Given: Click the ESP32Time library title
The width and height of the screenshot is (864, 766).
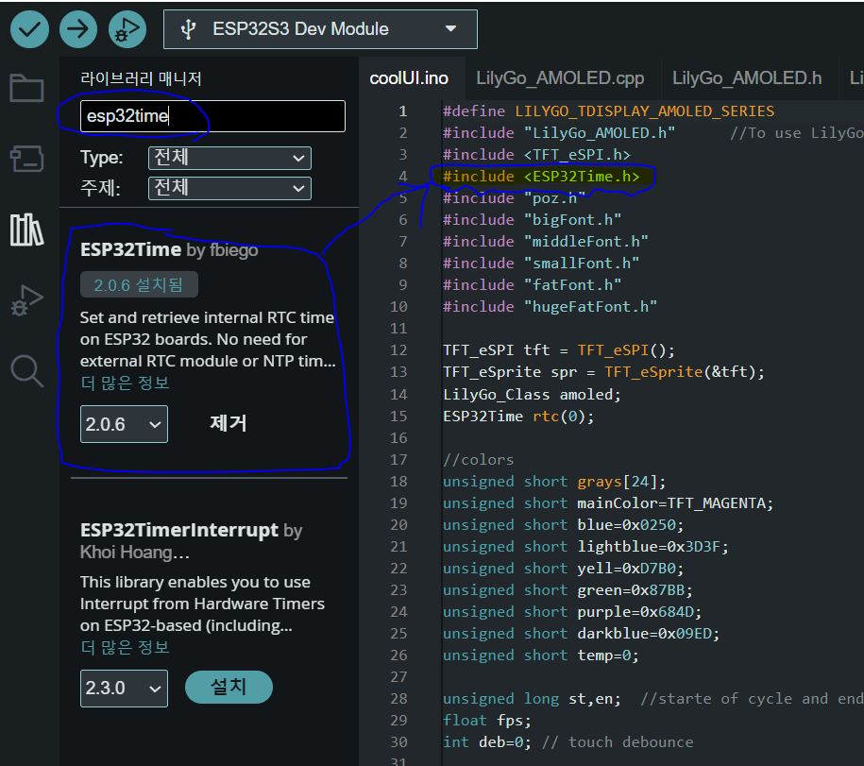Looking at the screenshot, I should click(x=130, y=249).
